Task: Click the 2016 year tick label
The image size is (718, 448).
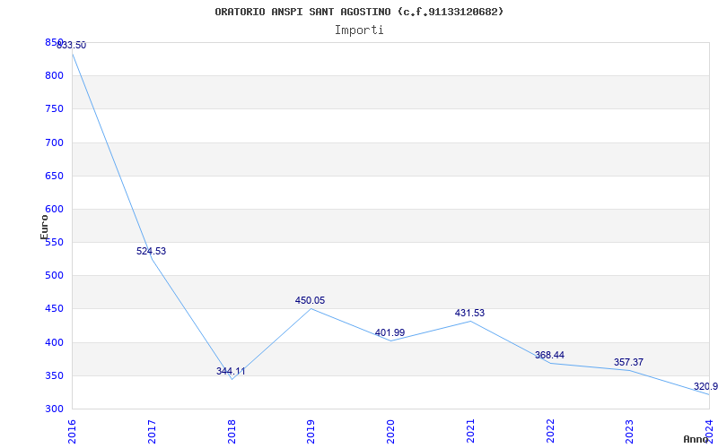Action: [x=72, y=431]
